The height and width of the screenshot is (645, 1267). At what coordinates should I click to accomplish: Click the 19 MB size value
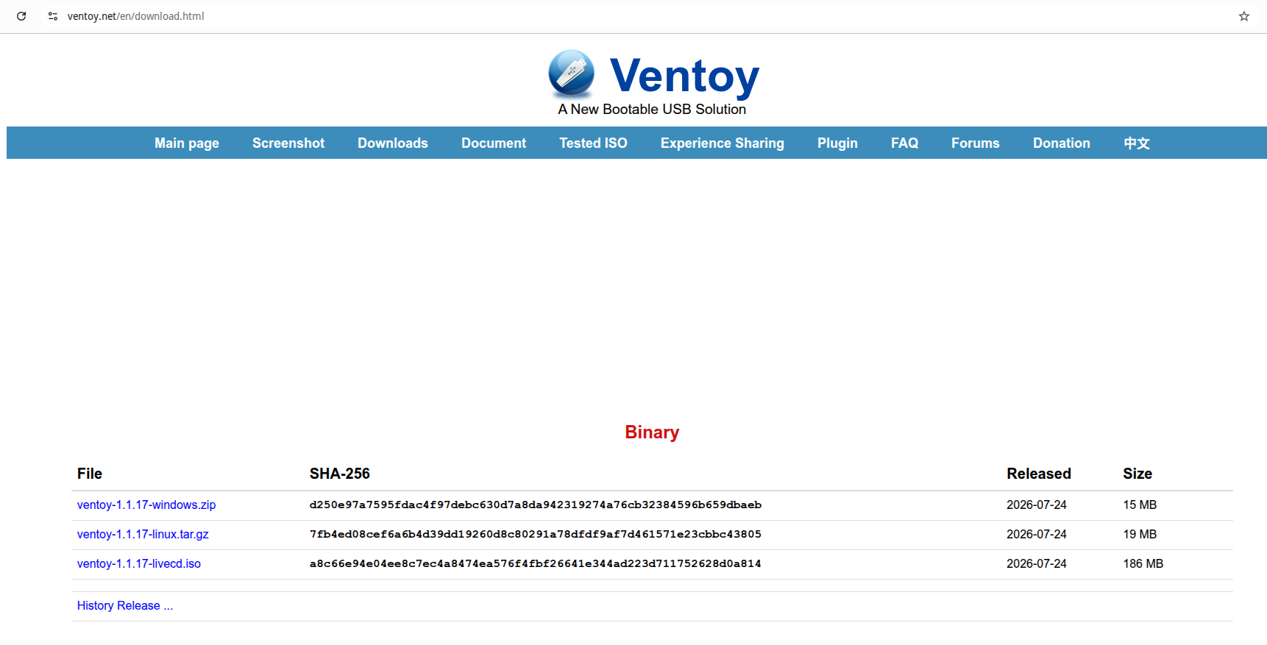1140,535
